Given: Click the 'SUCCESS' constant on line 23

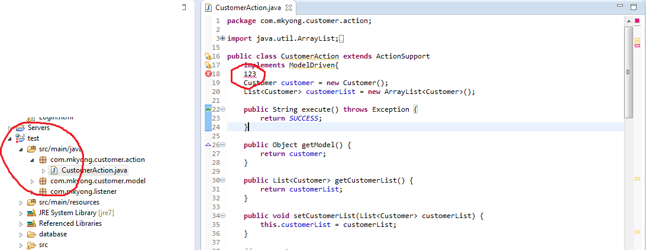Looking at the screenshot, I should pyautogui.click(x=302, y=118).
